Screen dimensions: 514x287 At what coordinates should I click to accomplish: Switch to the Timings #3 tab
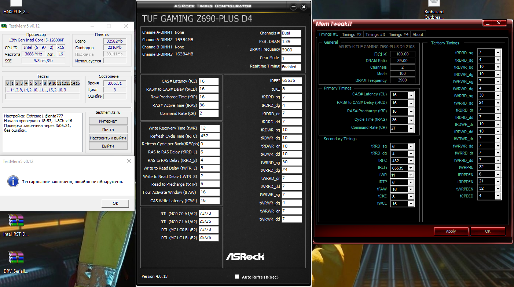click(375, 34)
